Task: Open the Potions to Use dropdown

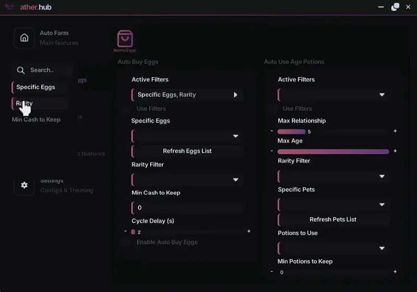Action: [x=334, y=248]
